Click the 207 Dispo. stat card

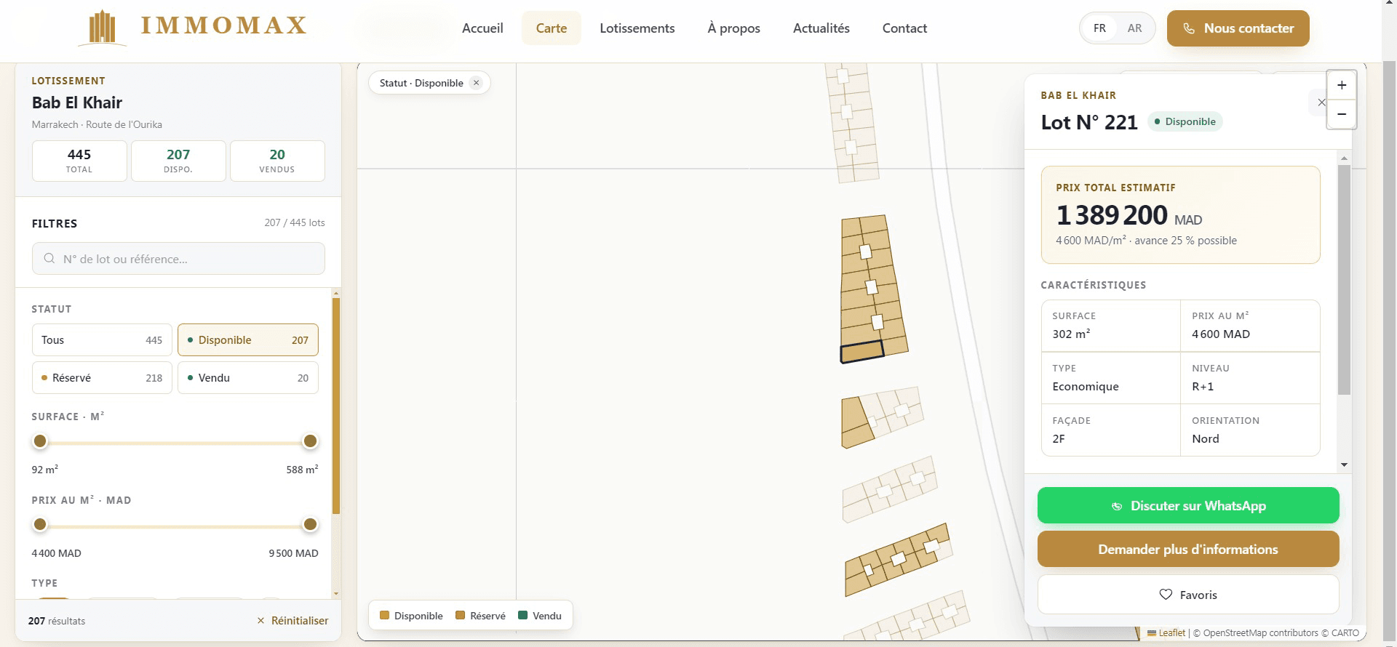(x=178, y=161)
